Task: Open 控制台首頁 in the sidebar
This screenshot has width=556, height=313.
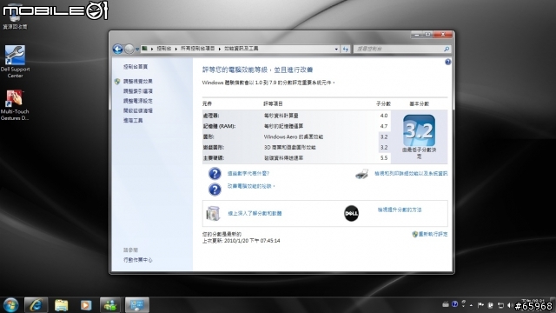Action: click(136, 67)
